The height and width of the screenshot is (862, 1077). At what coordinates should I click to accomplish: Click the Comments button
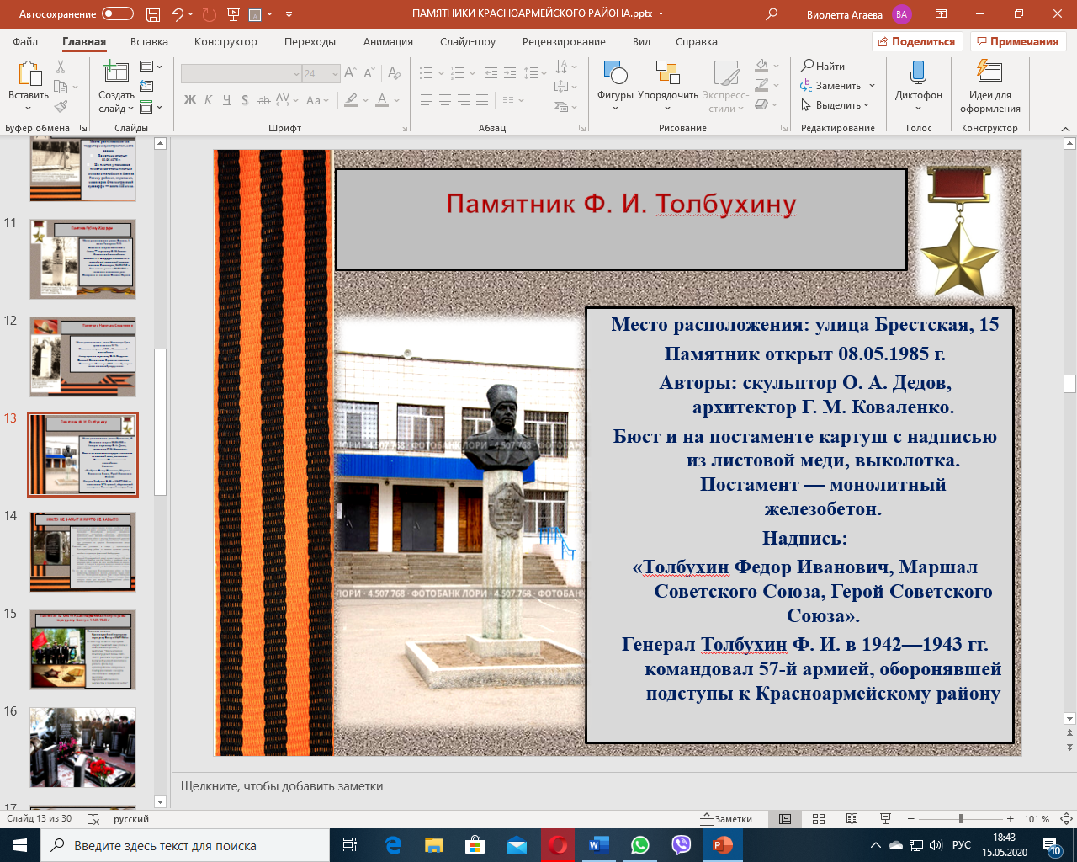click(1017, 41)
